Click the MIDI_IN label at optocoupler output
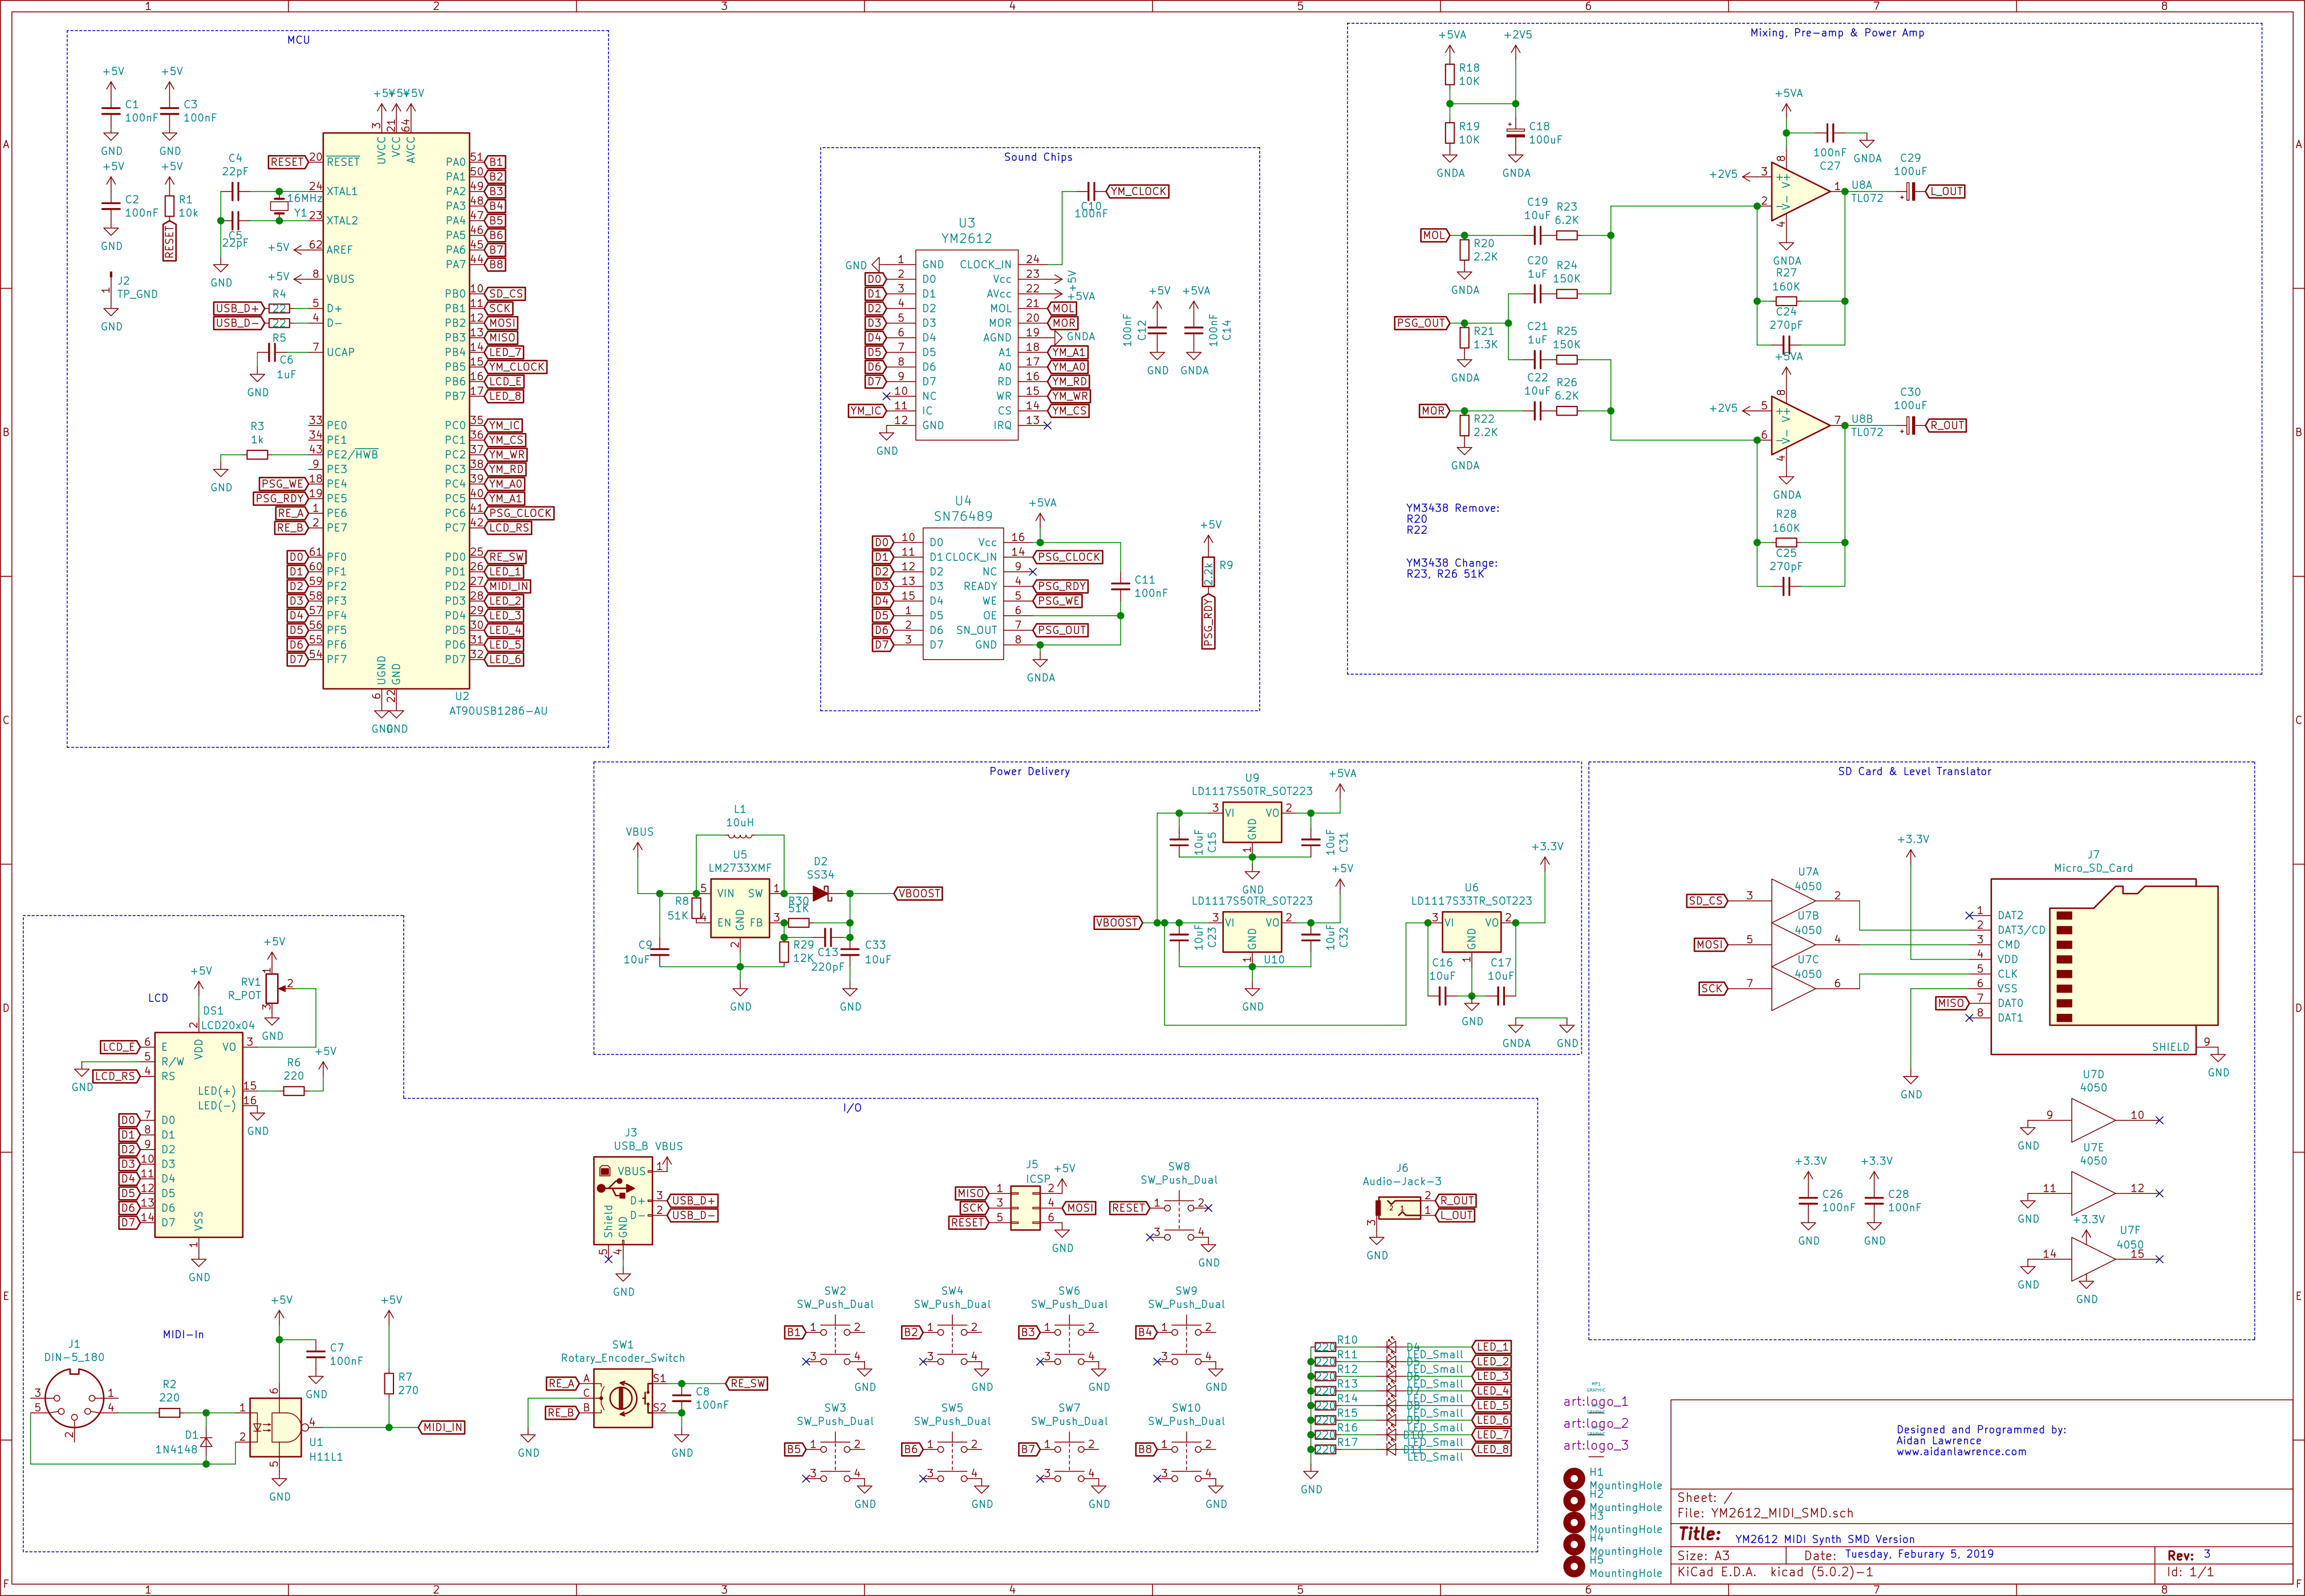The height and width of the screenshot is (1596, 2305). point(442,1427)
